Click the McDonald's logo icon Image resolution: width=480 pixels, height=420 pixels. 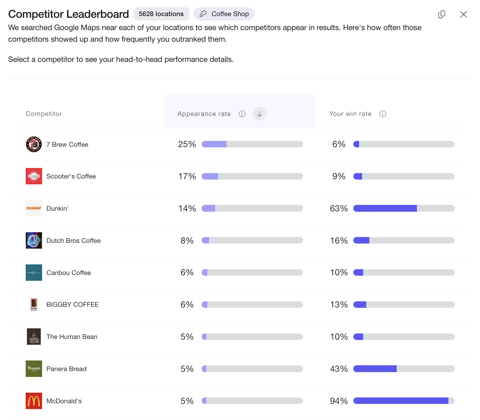(x=34, y=401)
